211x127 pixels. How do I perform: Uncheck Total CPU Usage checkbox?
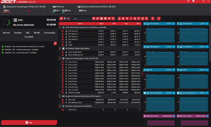[x=63, y=93]
